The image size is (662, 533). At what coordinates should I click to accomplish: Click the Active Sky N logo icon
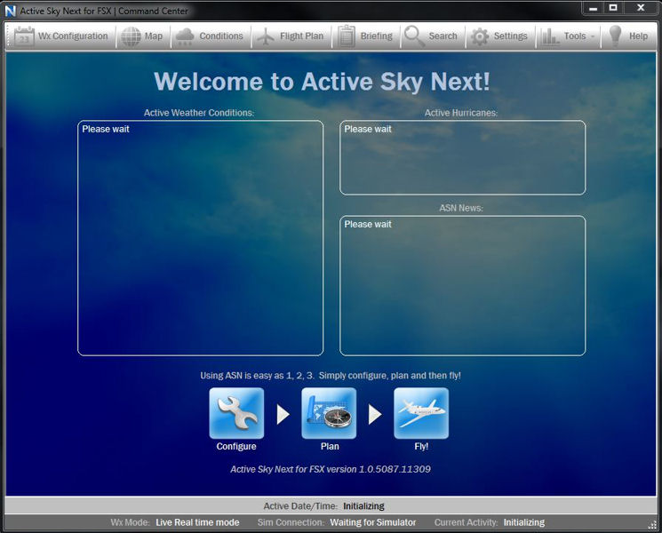(x=10, y=11)
